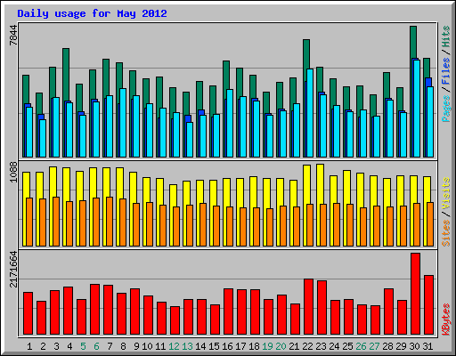Click day label 23 on x-axis

tap(321, 346)
